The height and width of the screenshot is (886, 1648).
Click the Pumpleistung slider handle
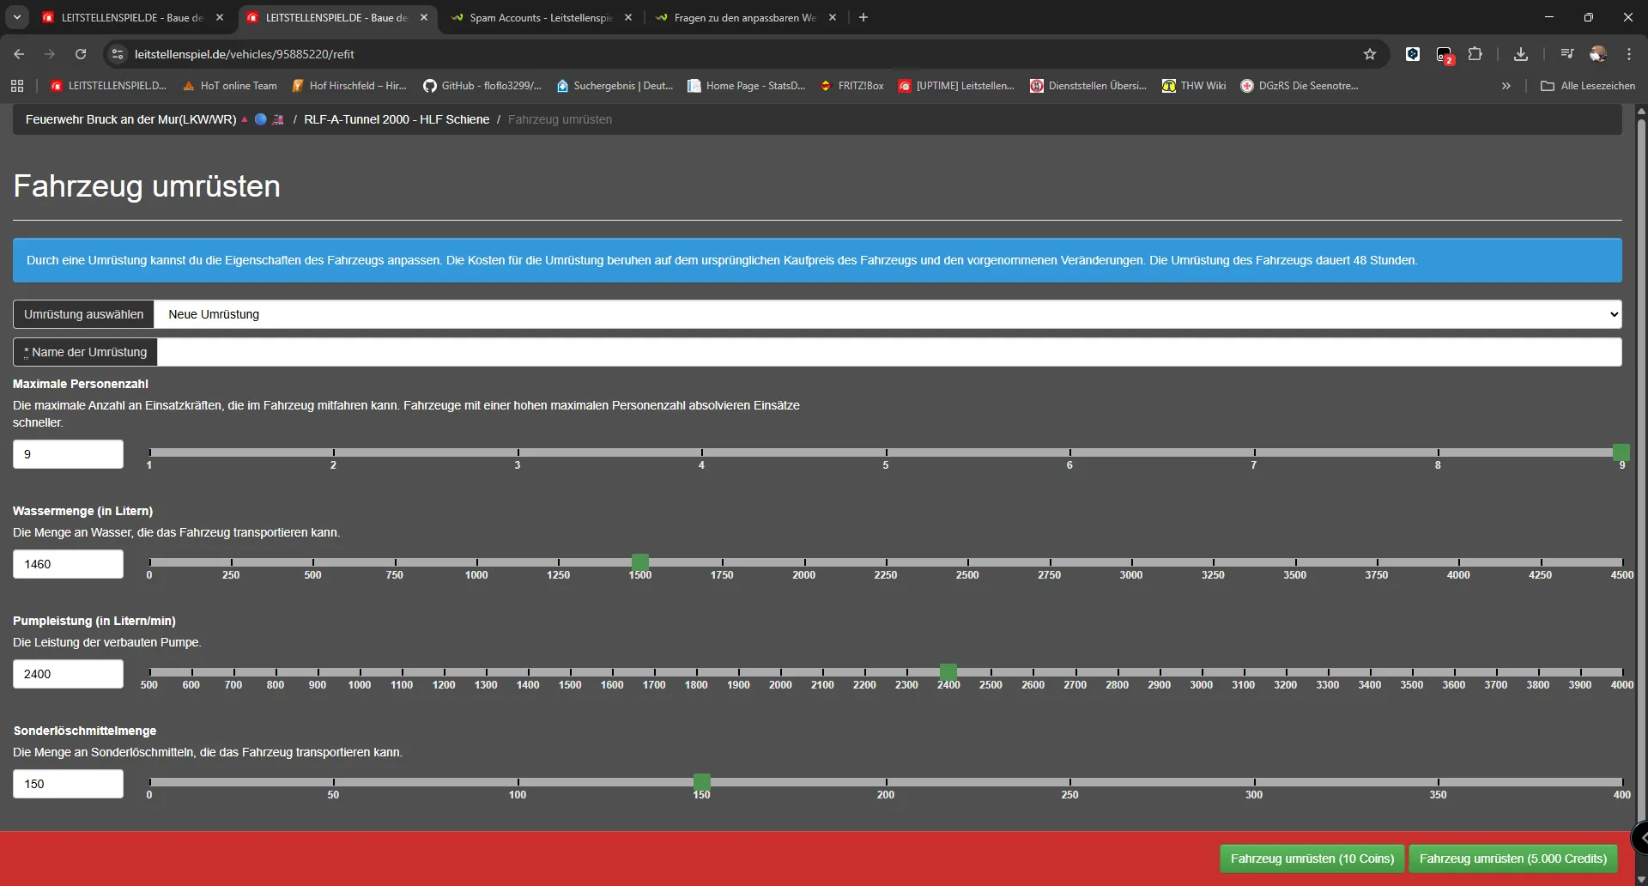[948, 672]
